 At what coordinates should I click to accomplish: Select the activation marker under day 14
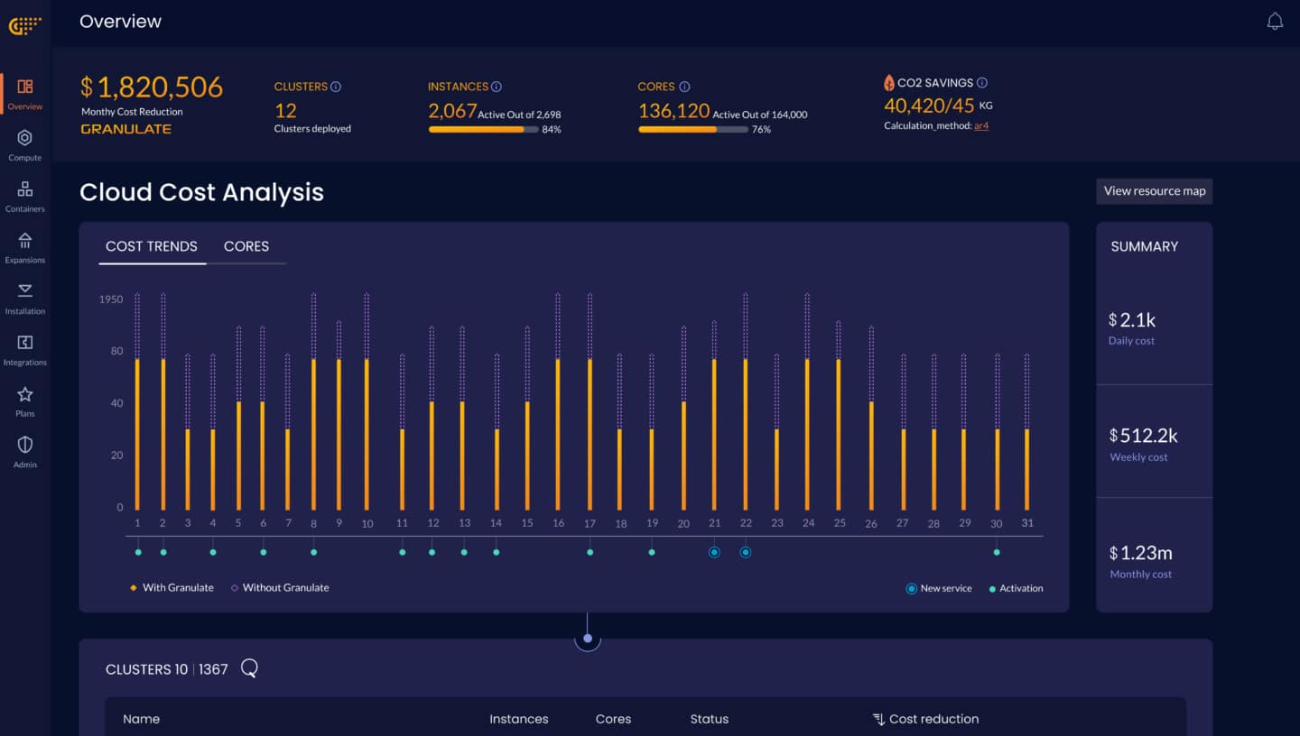click(x=496, y=552)
